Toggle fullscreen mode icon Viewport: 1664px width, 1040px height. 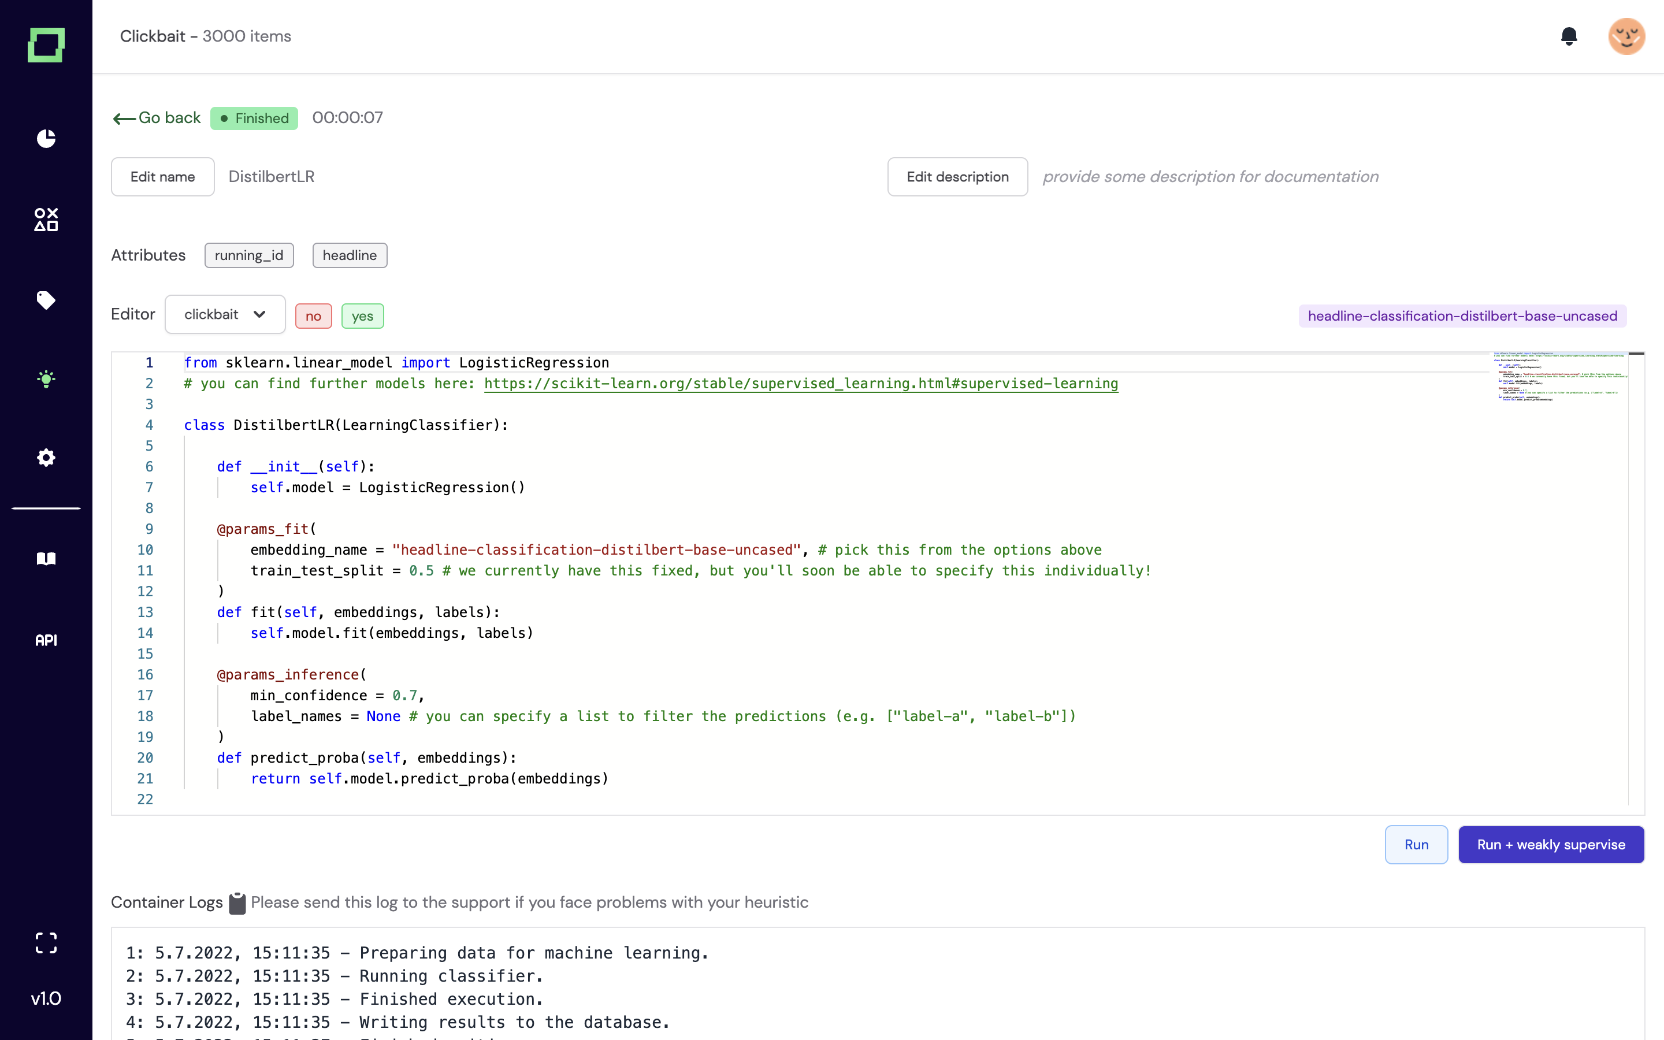point(46,942)
